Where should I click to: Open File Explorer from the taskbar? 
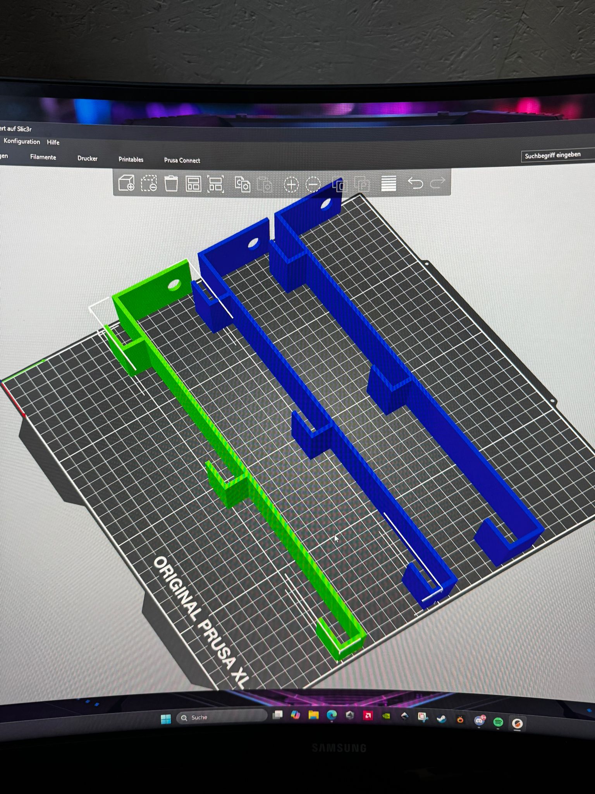click(x=313, y=715)
